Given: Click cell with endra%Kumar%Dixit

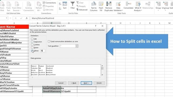Looking at the screenshot, I should click(x=14, y=64).
